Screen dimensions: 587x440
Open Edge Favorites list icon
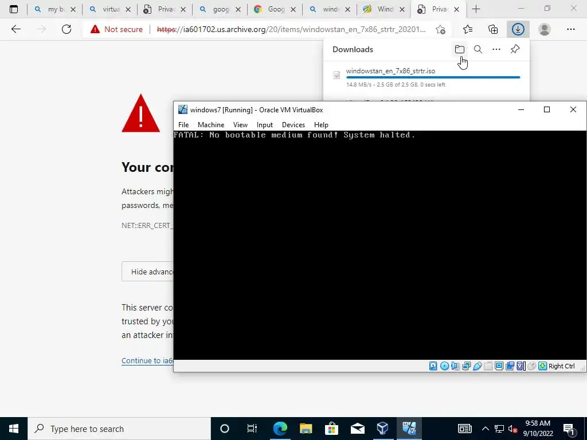(x=468, y=29)
